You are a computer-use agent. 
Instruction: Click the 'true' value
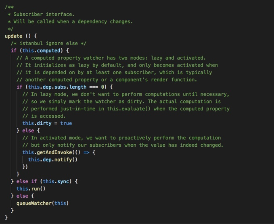coord(66,123)
